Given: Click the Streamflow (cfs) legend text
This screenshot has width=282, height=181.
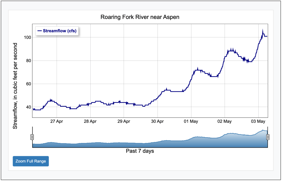Looking at the screenshot, I should tap(59, 31).
